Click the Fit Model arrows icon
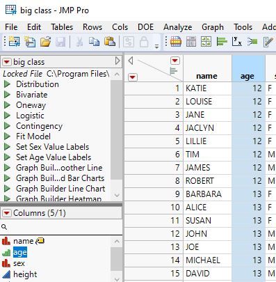The image size is (276, 282). point(252,42)
